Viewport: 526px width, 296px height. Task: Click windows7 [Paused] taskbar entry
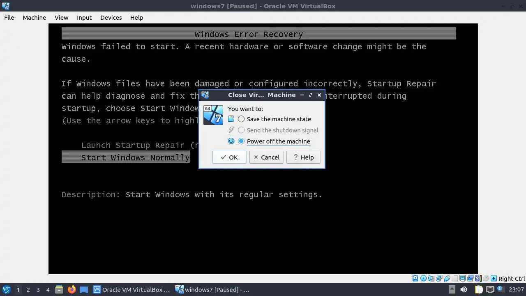click(x=212, y=289)
